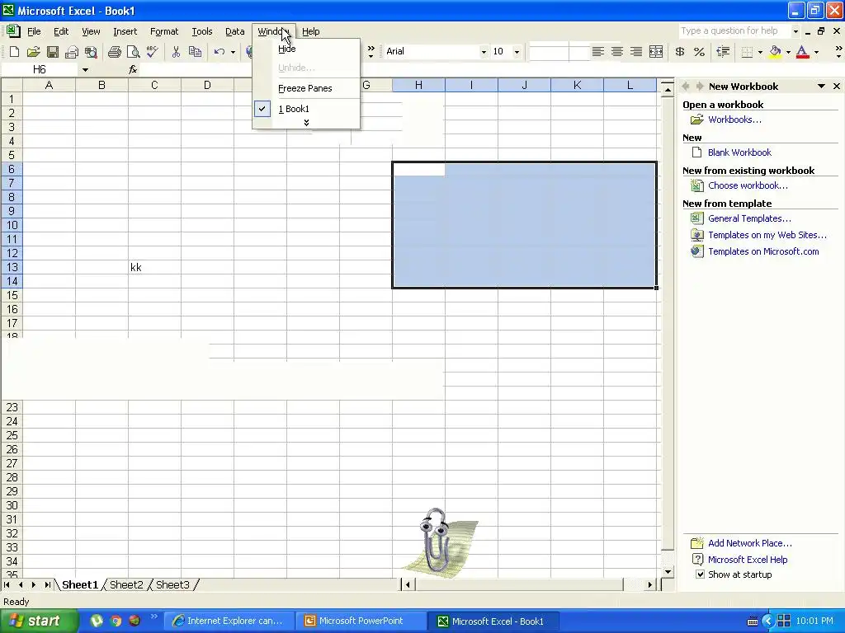
Task: Click the Copy toolbar icon
Action: [195, 52]
